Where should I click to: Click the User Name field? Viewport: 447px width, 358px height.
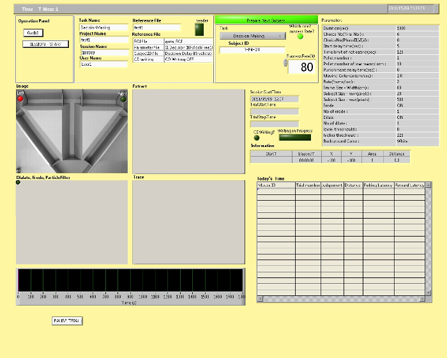tap(103, 64)
